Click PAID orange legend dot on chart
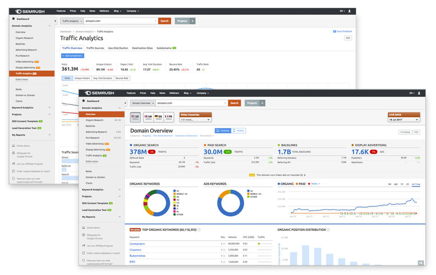Screen dimensions: 436x275 click(296, 184)
